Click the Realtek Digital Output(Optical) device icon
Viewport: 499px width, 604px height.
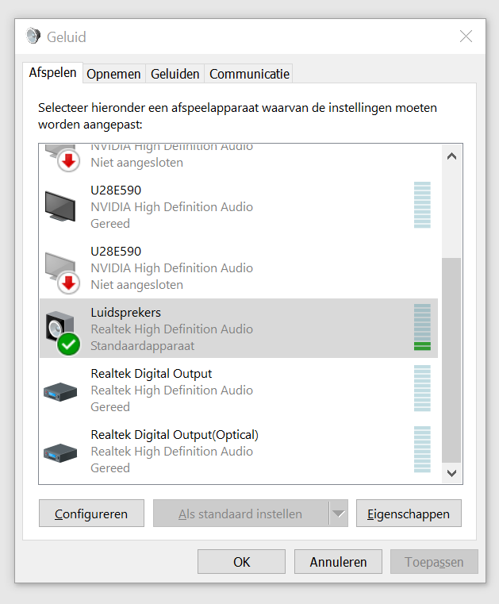(x=60, y=453)
